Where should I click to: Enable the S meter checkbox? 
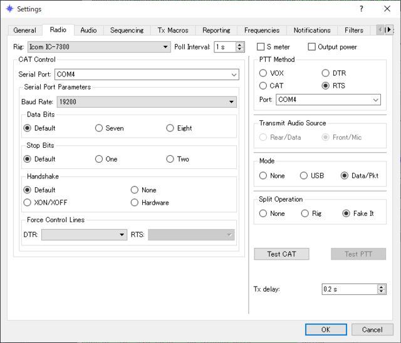[x=261, y=47]
